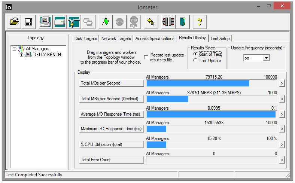295x183 pixels.
Task: Click Total MBs per Second (Decimal) button
Action: pos(112,99)
